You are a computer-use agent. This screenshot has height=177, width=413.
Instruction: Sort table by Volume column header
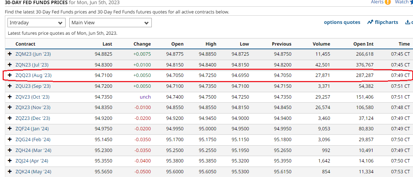coord(321,44)
